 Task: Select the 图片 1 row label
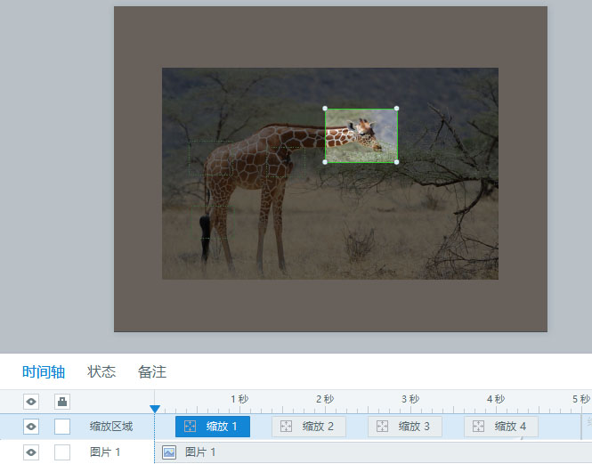104,452
